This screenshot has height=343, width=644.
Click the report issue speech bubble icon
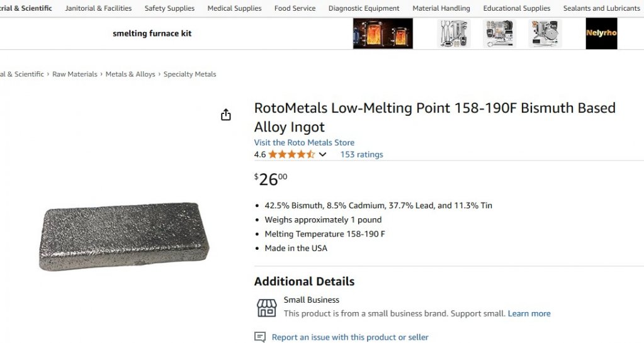[x=259, y=337]
